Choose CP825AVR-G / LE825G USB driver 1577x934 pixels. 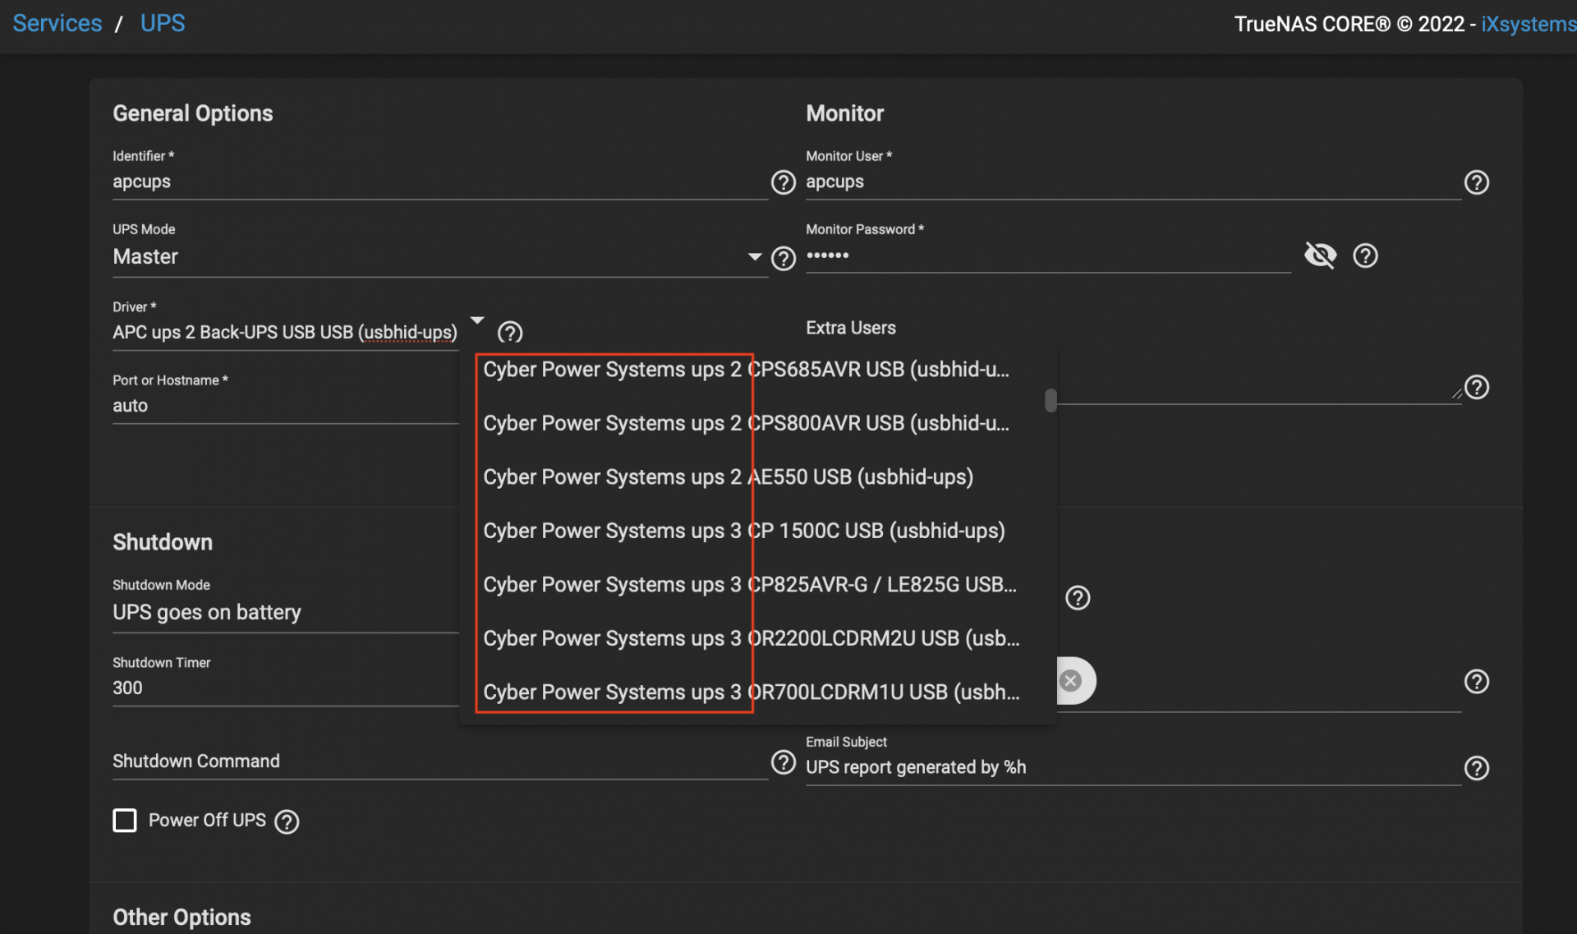756,586
